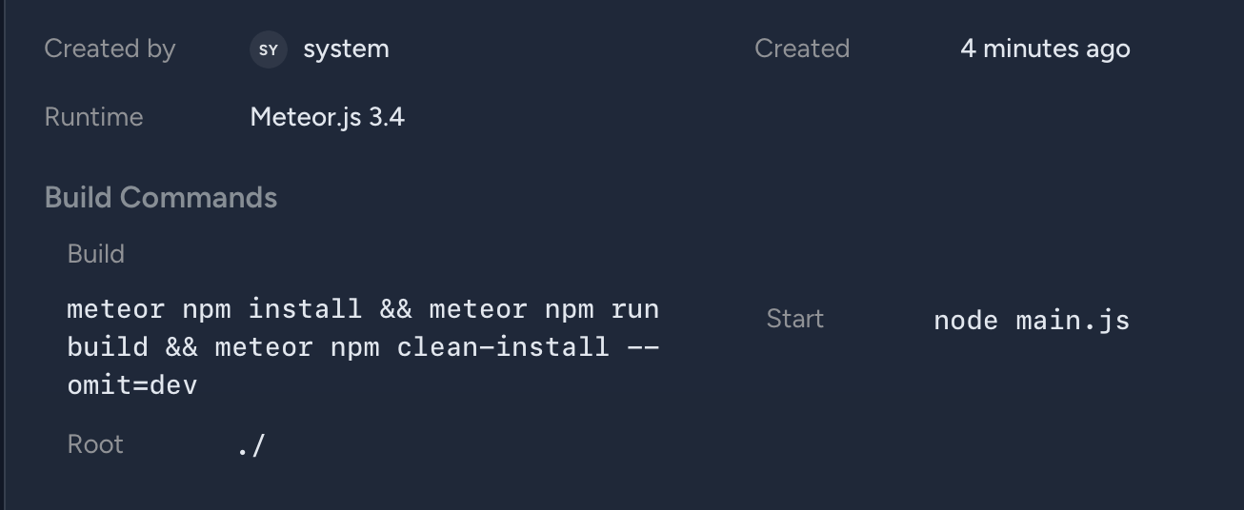Click the Runtime field label
Viewport: 1244px width, 510px height.
click(93, 118)
